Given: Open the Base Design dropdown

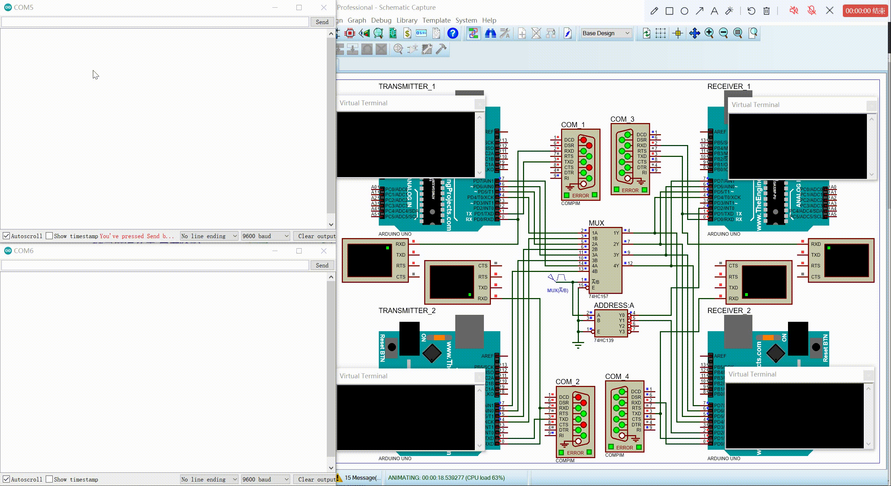Looking at the screenshot, I should [606, 33].
